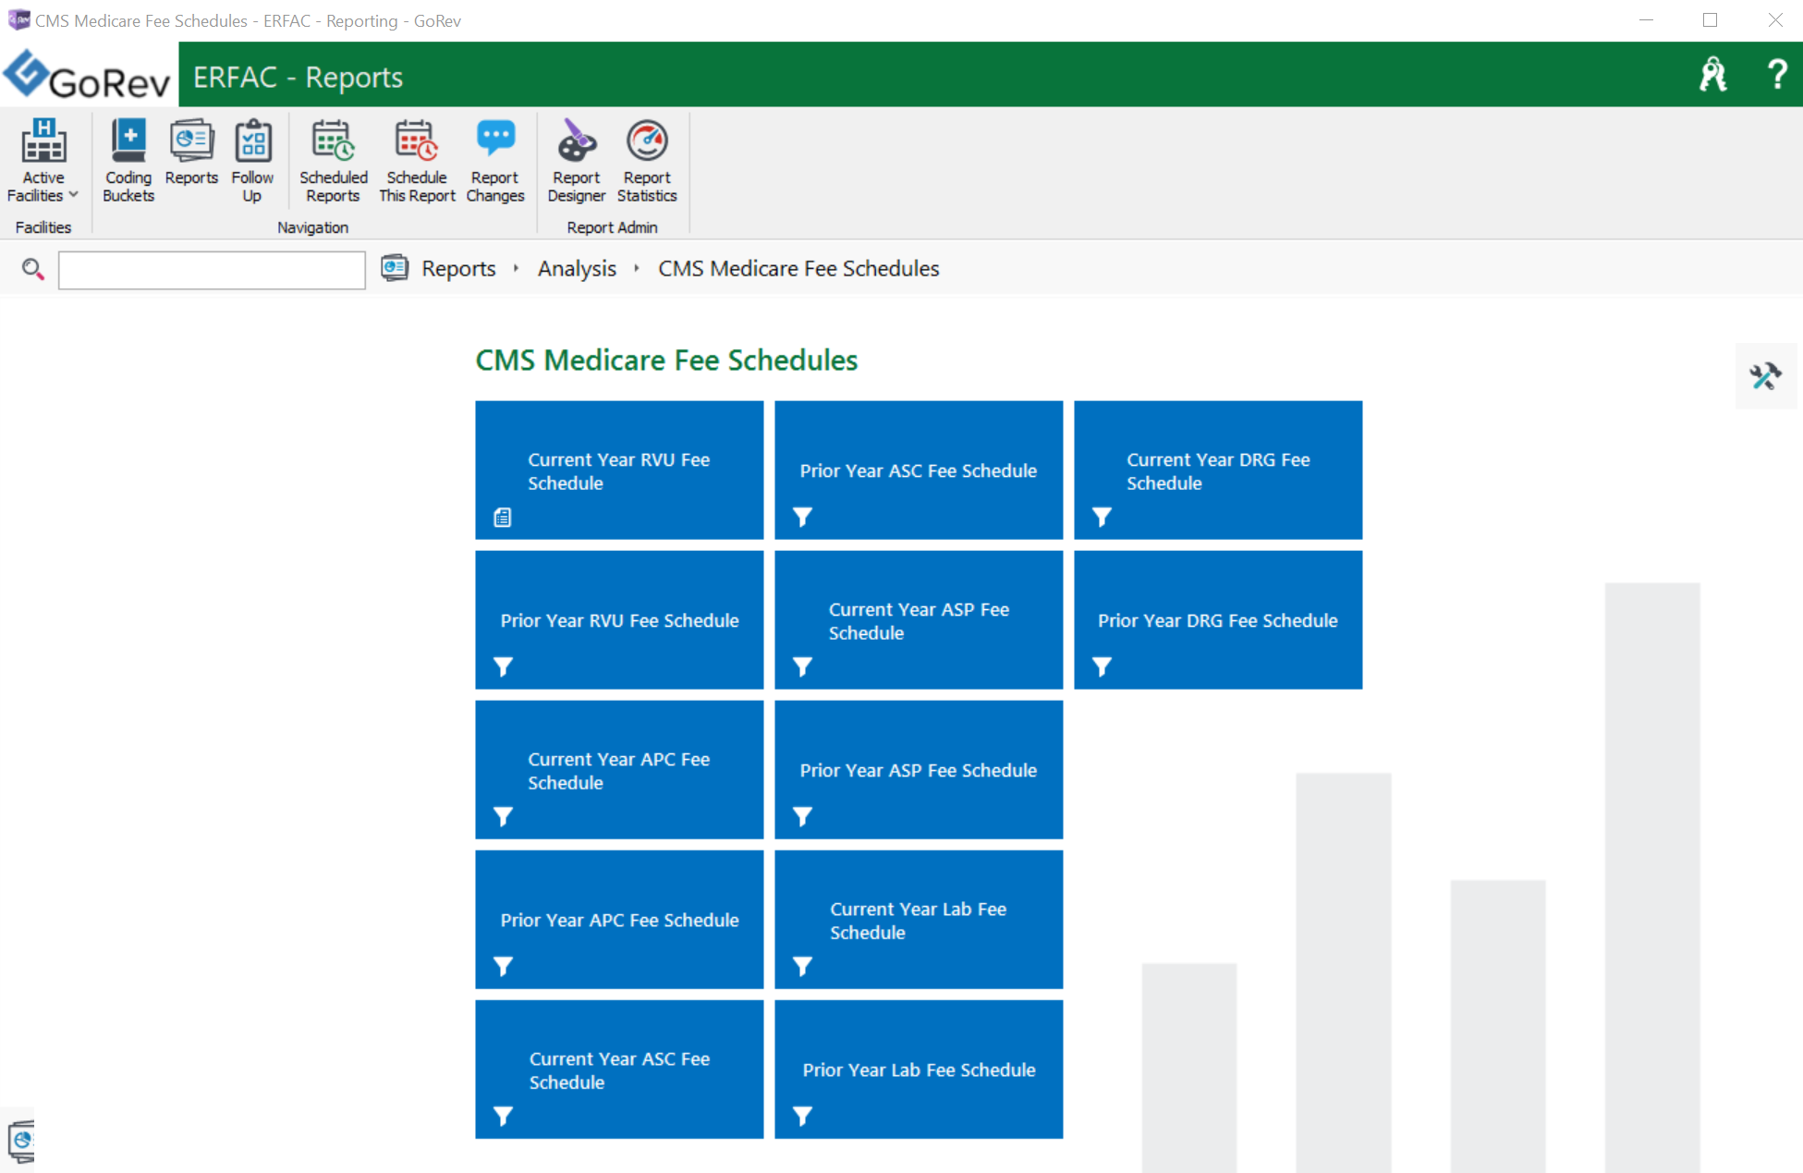Viewport: 1803px width, 1173px height.
Task: Open Current Year Lab Fee Schedule tile
Action: click(919, 919)
